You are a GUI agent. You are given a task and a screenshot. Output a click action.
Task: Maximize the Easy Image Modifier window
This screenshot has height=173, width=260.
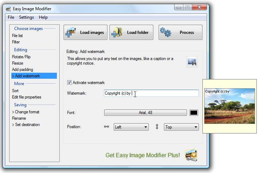pyautogui.click(x=188, y=7)
